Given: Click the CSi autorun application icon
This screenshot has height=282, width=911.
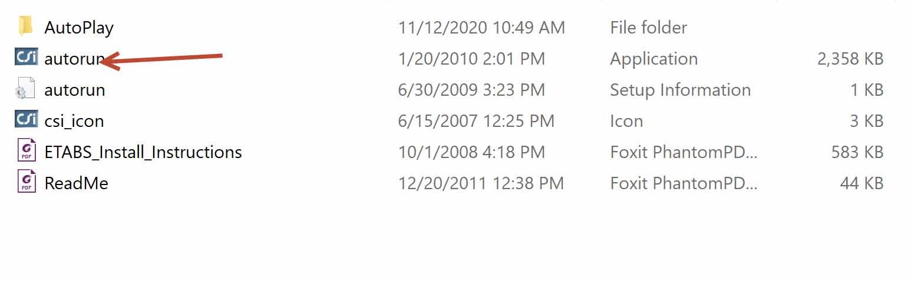Looking at the screenshot, I should click(26, 57).
